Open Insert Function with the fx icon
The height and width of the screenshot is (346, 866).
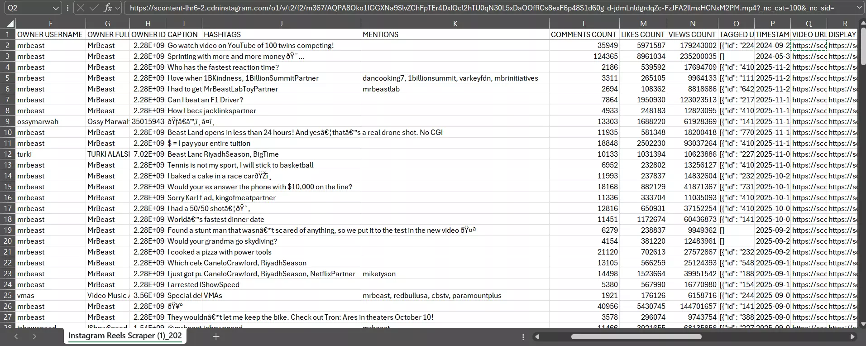tap(108, 8)
